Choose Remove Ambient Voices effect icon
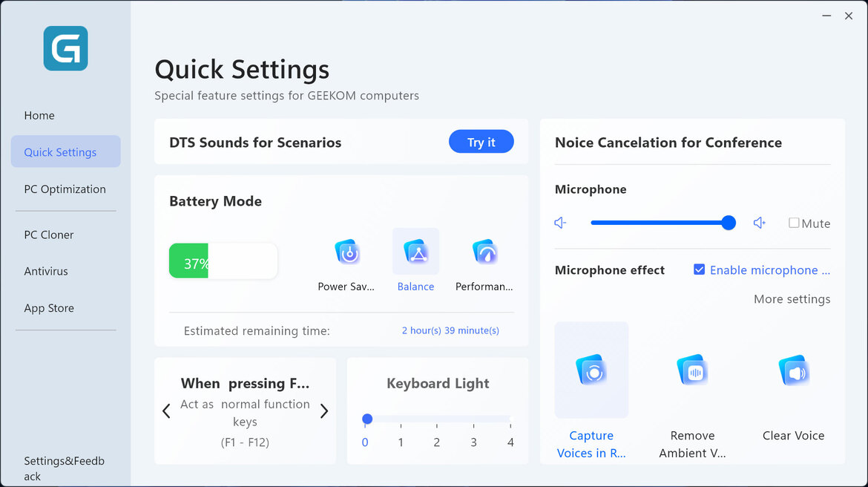The image size is (868, 487). (x=692, y=370)
